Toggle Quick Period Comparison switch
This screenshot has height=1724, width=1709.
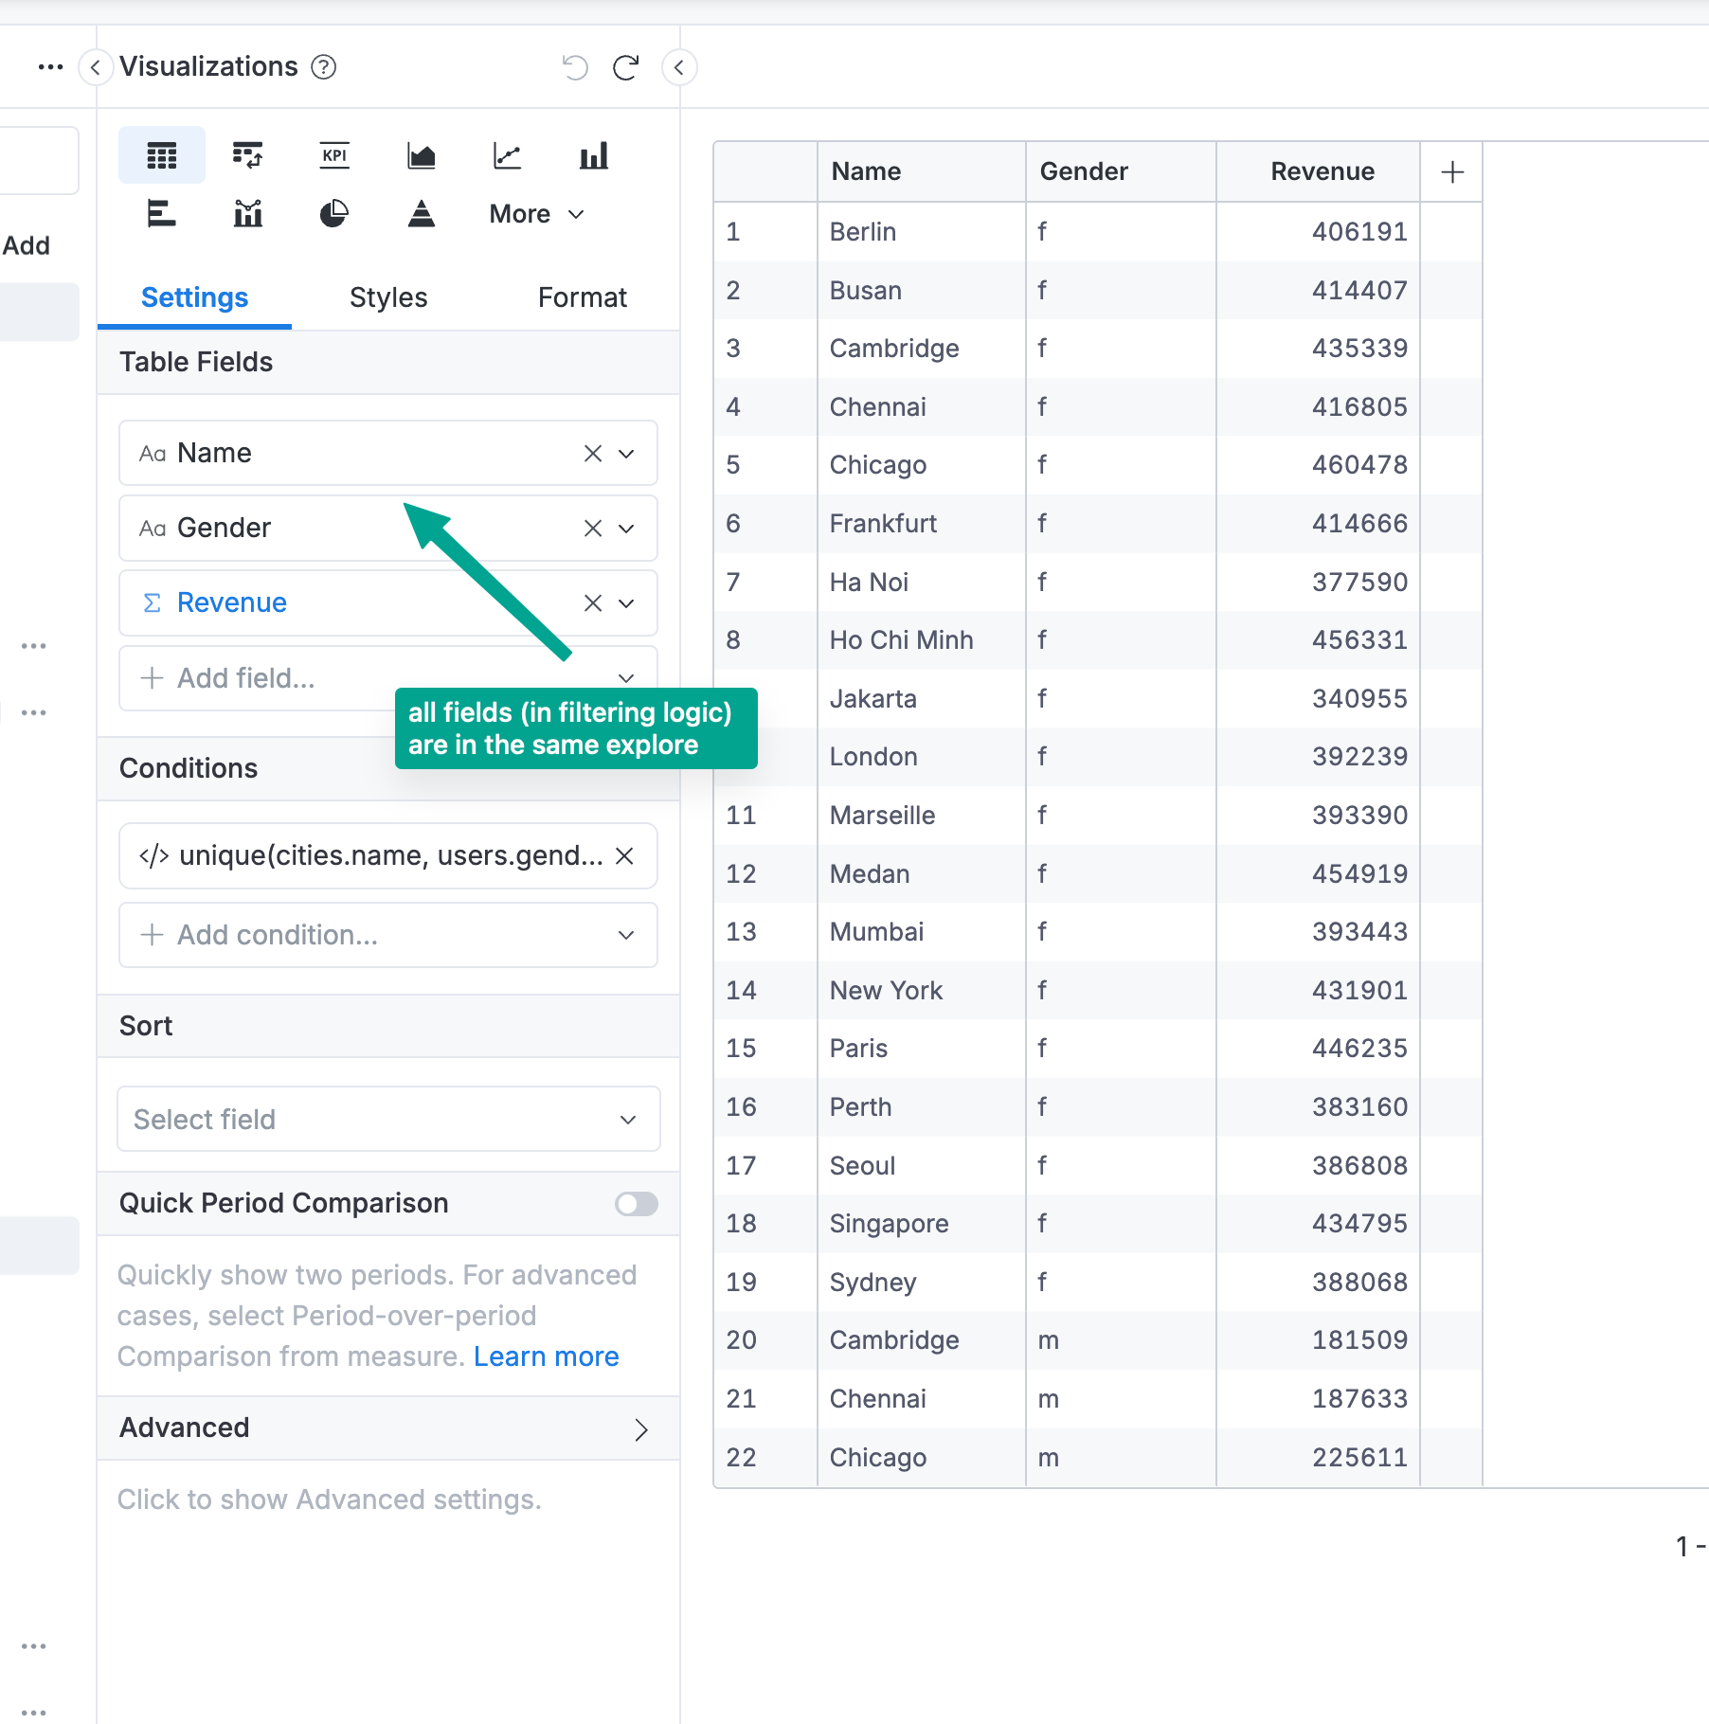point(636,1203)
